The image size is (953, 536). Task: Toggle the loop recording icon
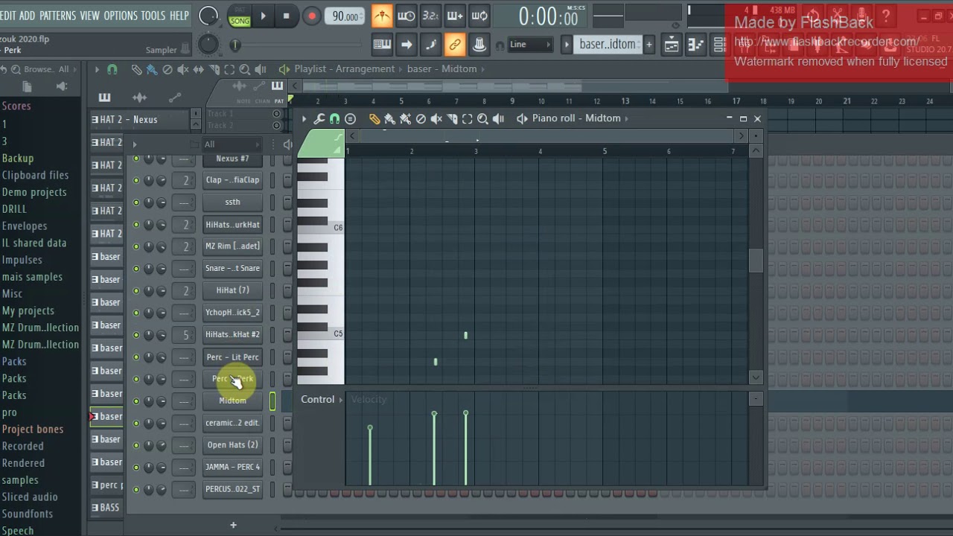479,15
